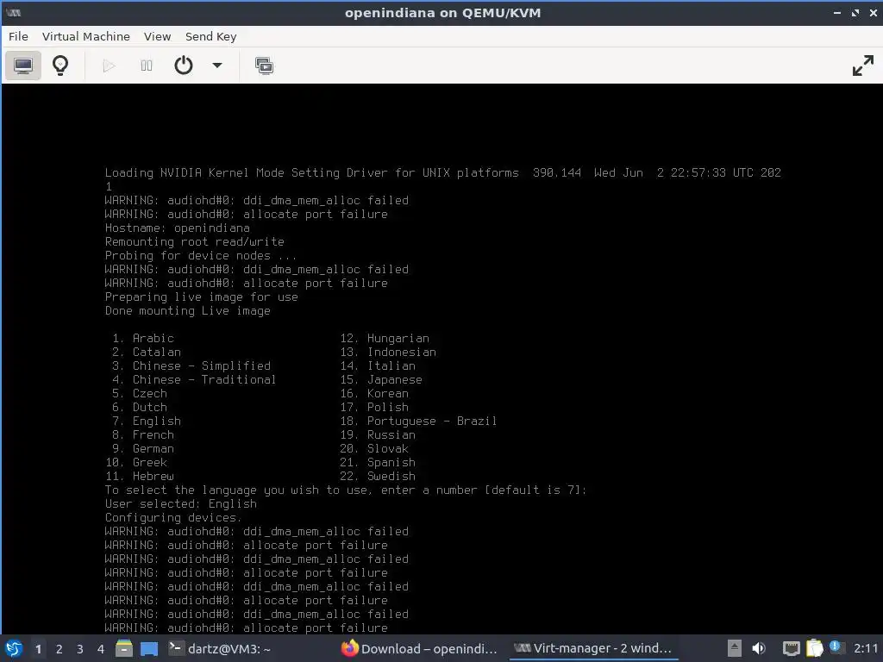Click '3. Chinese - Simplified' language entry
Screen dimensions: 883x662
[x=191, y=365]
